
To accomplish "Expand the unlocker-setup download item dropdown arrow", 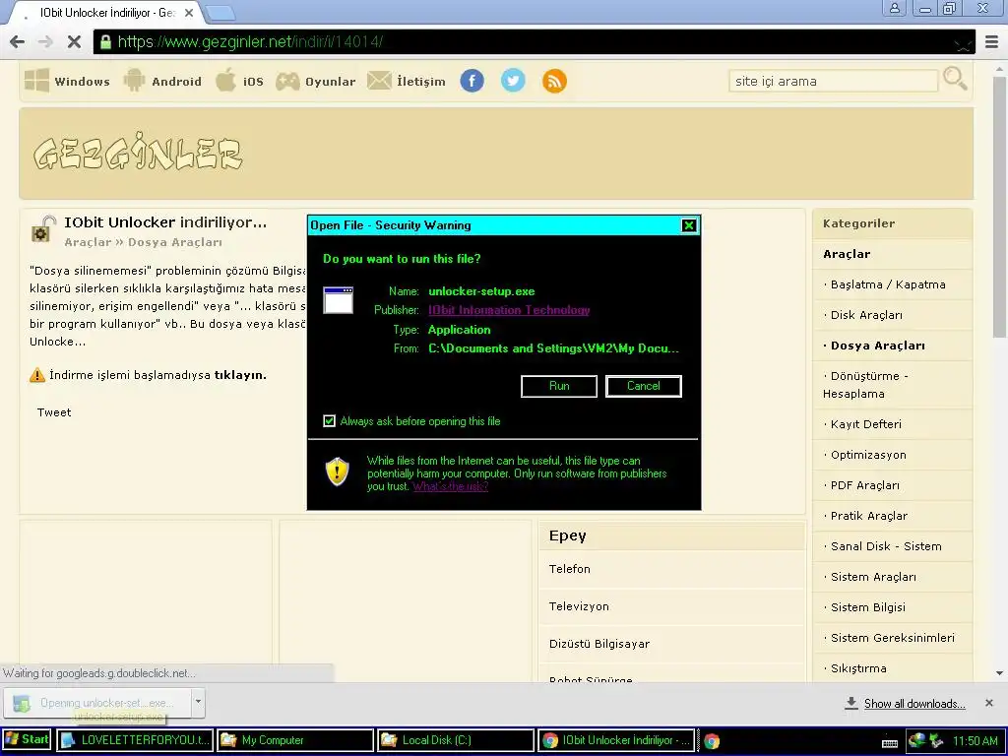I will pos(198,702).
